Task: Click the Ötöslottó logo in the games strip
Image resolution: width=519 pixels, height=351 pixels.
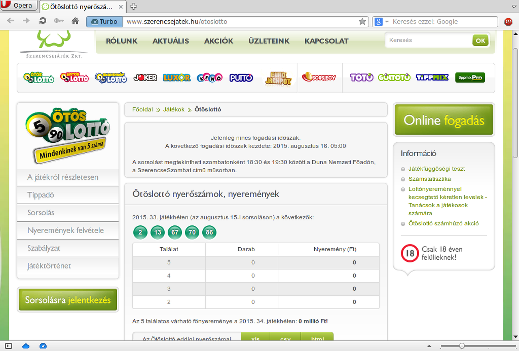Action: 39,77
